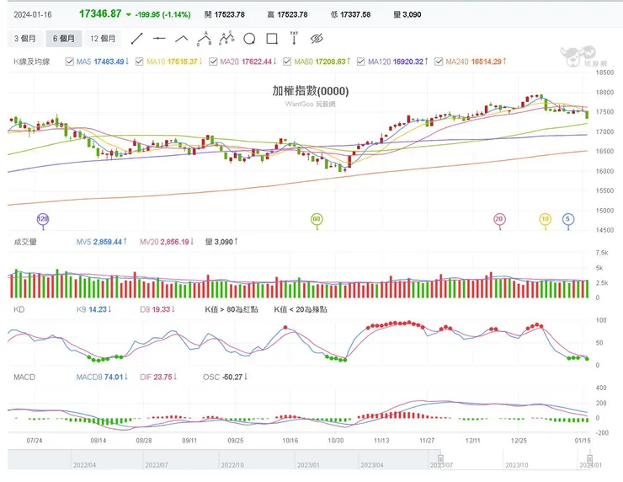This screenshot has height=482, width=623.
Task: Pick the angle polyline drawing tool
Action: (181, 38)
